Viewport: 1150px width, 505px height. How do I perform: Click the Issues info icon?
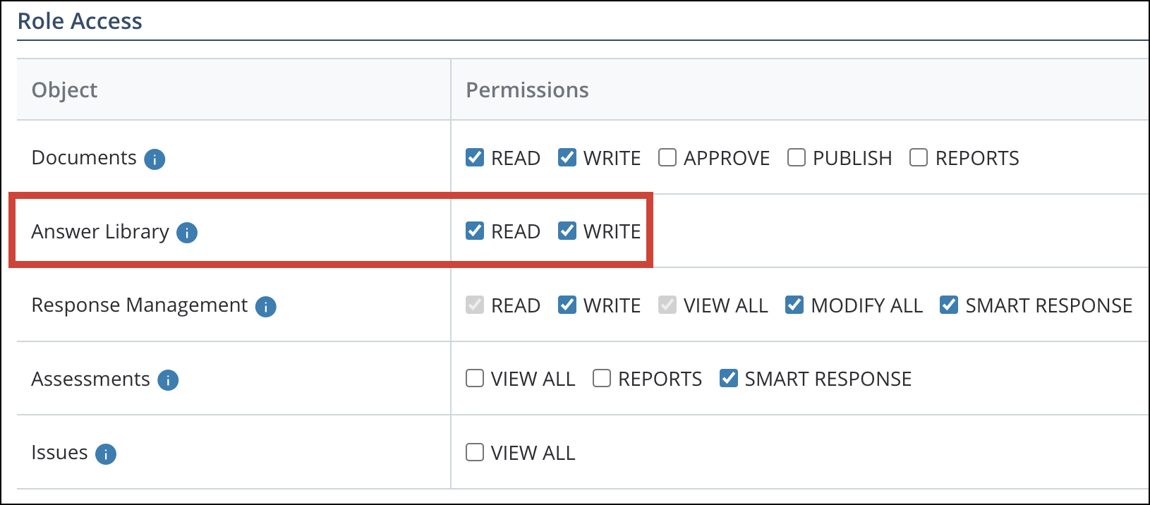pyautogui.click(x=107, y=454)
